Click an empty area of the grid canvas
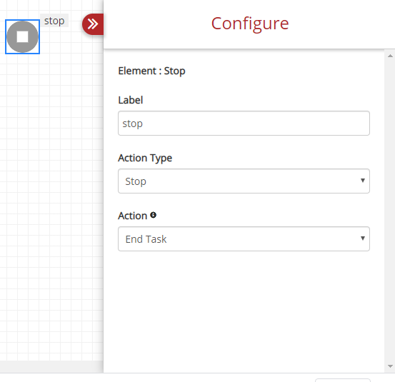The width and height of the screenshot is (395, 382). point(51,201)
